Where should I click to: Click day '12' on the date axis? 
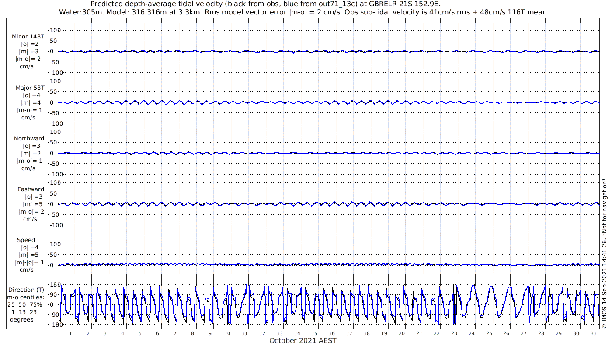262,333
